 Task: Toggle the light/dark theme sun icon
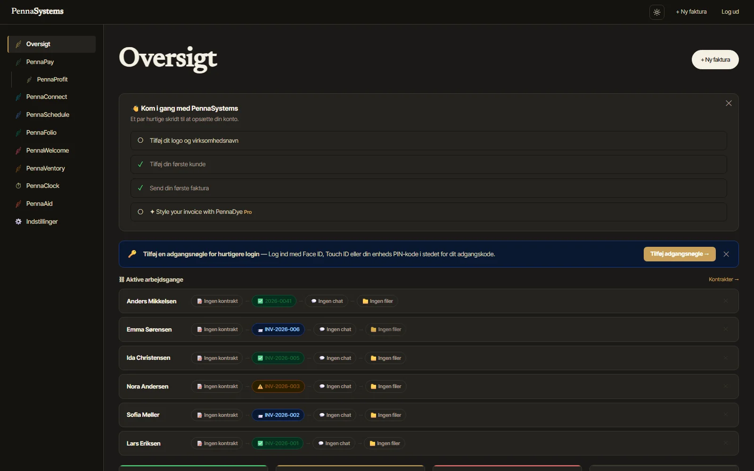point(656,12)
